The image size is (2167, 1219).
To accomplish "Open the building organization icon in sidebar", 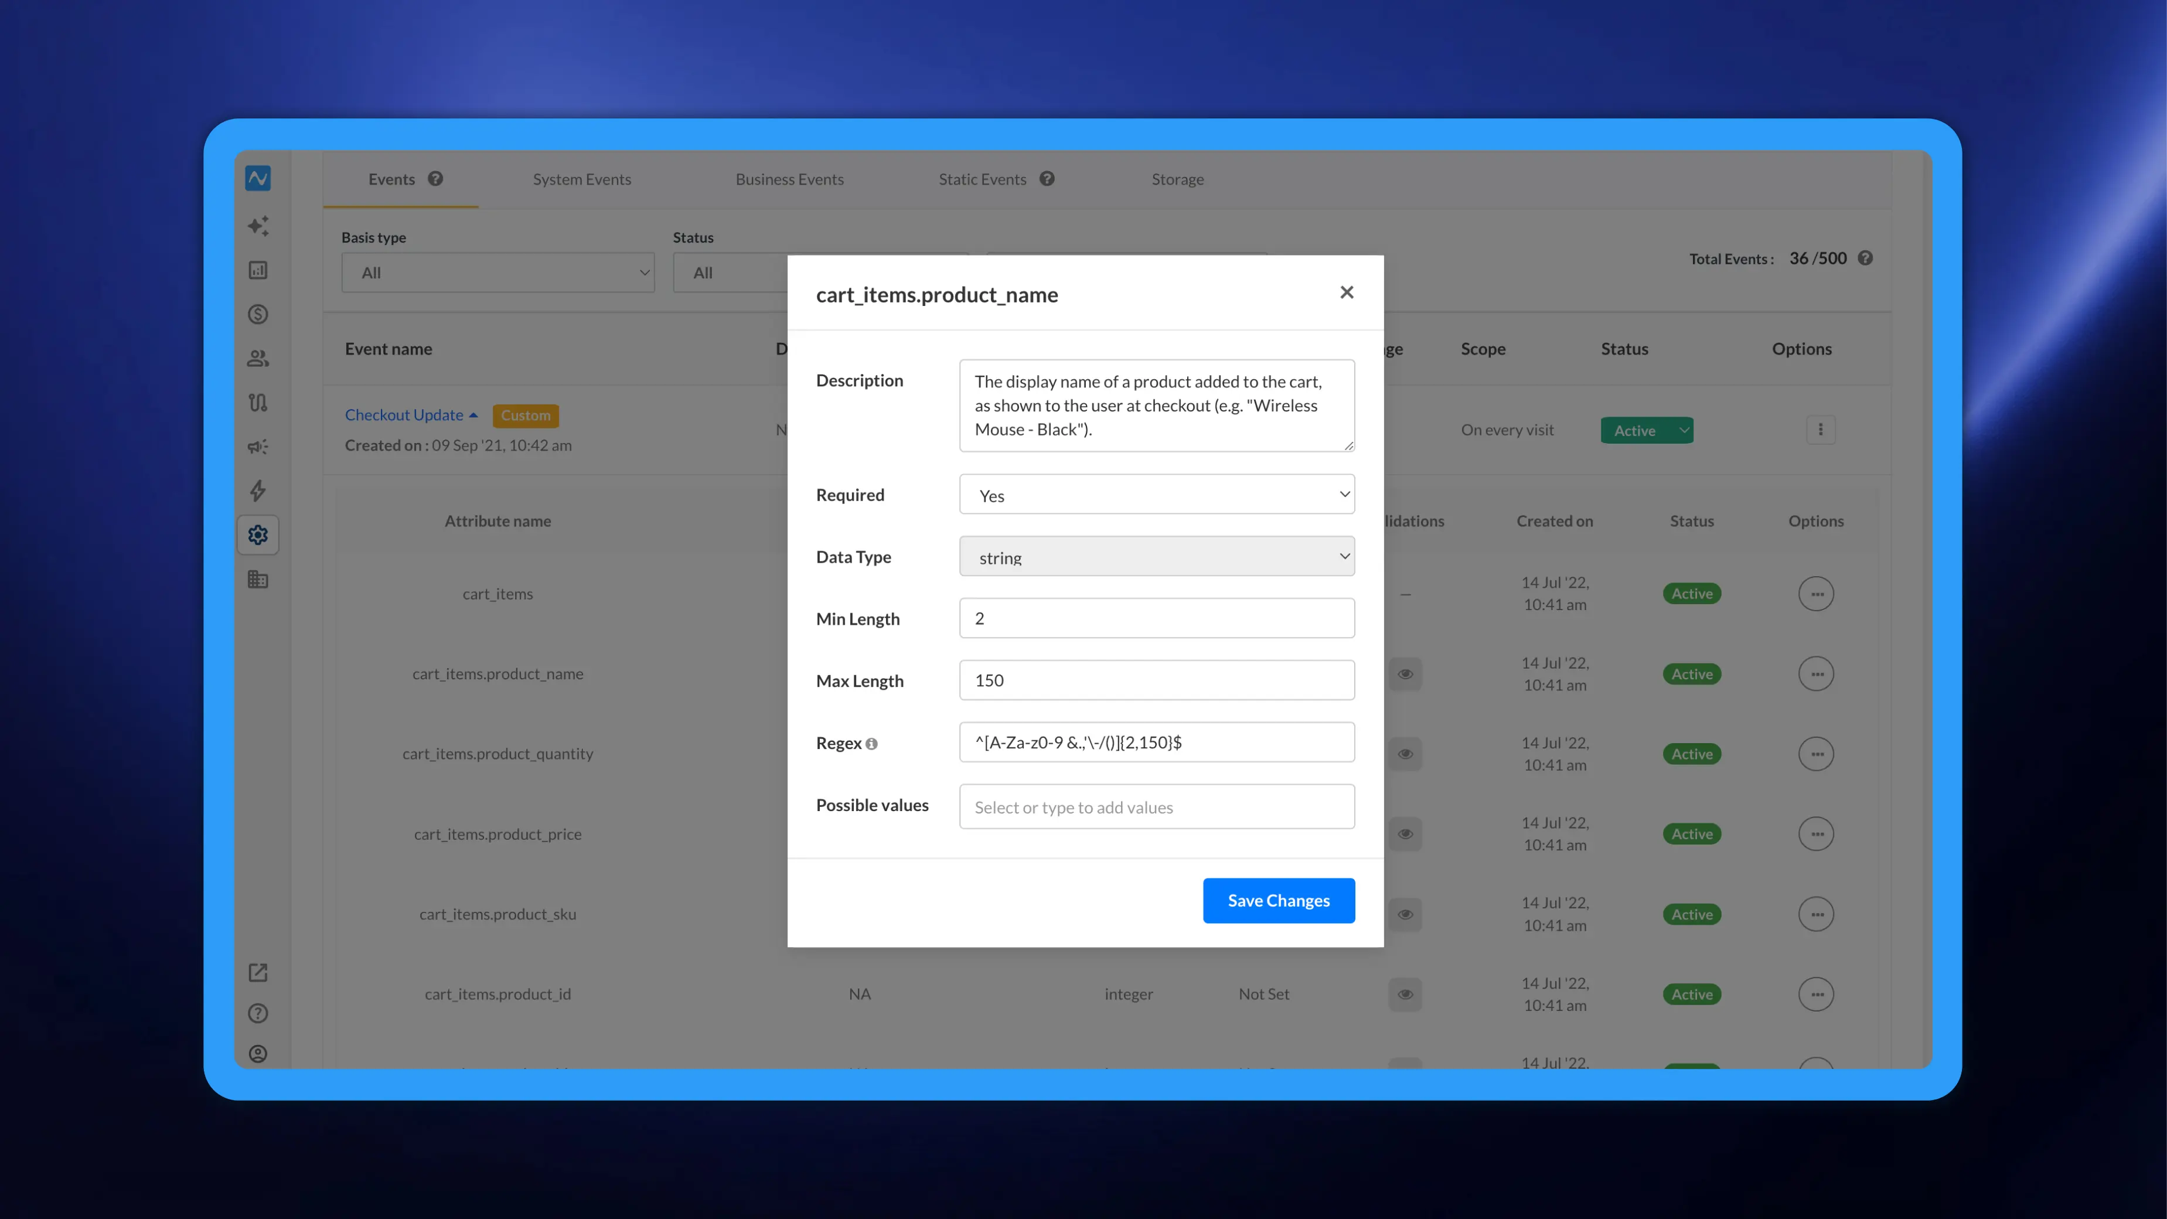I will [258, 580].
